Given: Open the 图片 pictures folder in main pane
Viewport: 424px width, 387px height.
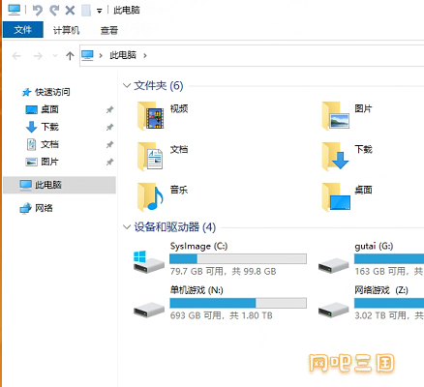Looking at the screenshot, I should click(336, 115).
